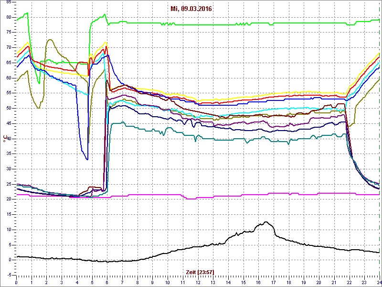Select y-axis value 85
The image size is (382, 287).
(x=9, y=2)
